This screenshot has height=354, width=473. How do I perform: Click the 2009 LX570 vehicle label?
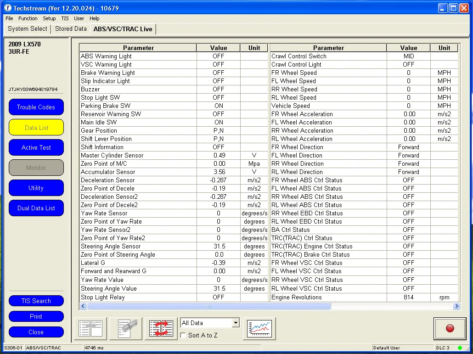tap(24, 44)
